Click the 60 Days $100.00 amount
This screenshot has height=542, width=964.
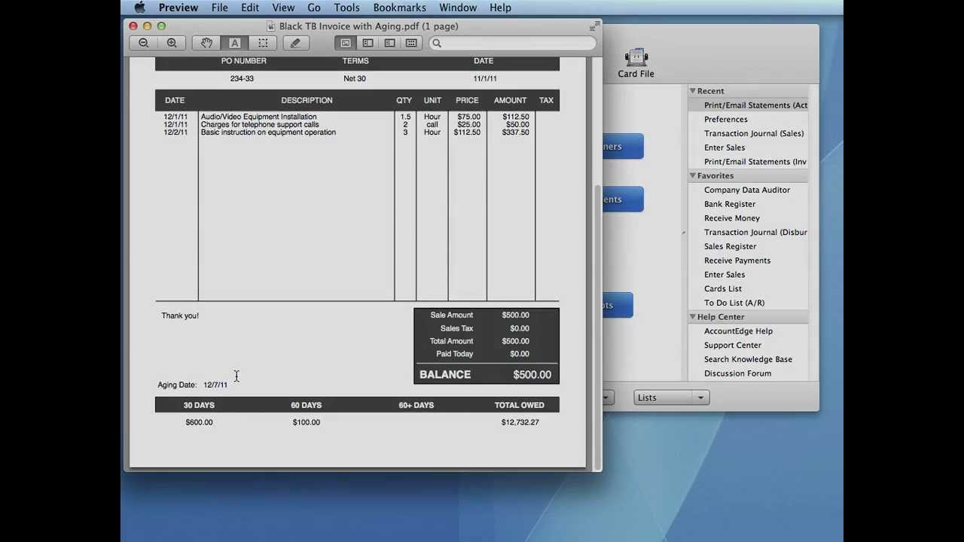point(307,422)
